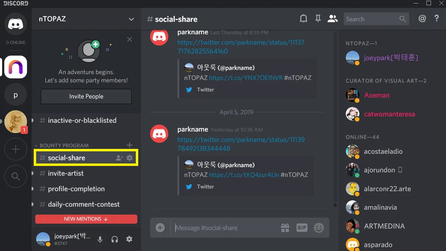Select member catwomanteresa

point(390,114)
